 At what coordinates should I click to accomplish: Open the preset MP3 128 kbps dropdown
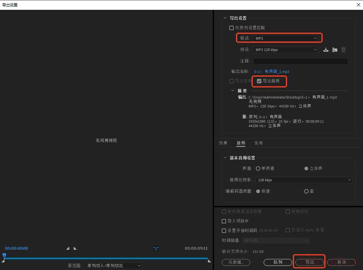tap(286, 50)
